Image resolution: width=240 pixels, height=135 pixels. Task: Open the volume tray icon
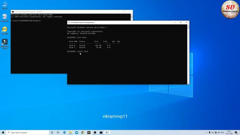tap(219, 132)
